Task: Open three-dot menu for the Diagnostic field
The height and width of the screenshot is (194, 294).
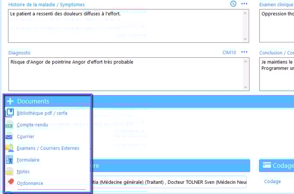Action: click(244, 52)
